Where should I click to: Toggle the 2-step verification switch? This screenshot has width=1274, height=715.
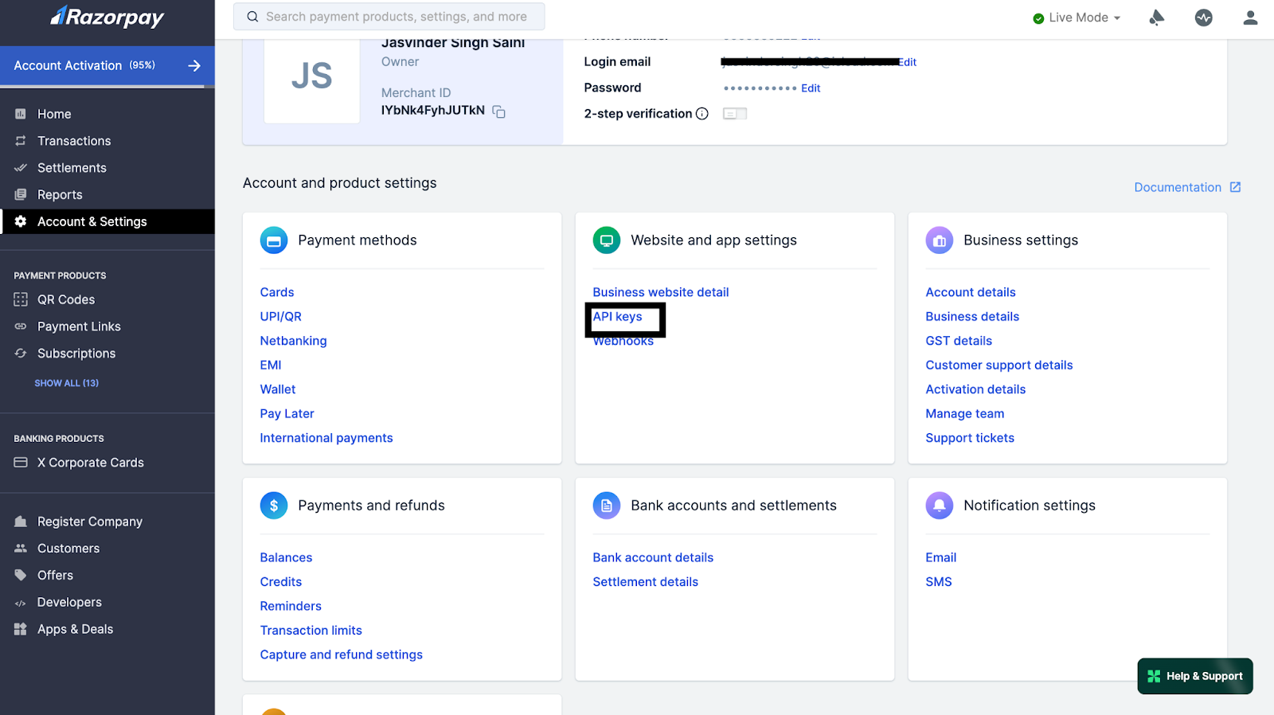tap(735, 114)
